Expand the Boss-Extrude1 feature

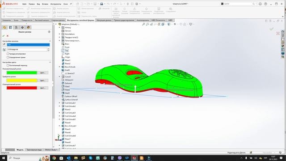59,126
